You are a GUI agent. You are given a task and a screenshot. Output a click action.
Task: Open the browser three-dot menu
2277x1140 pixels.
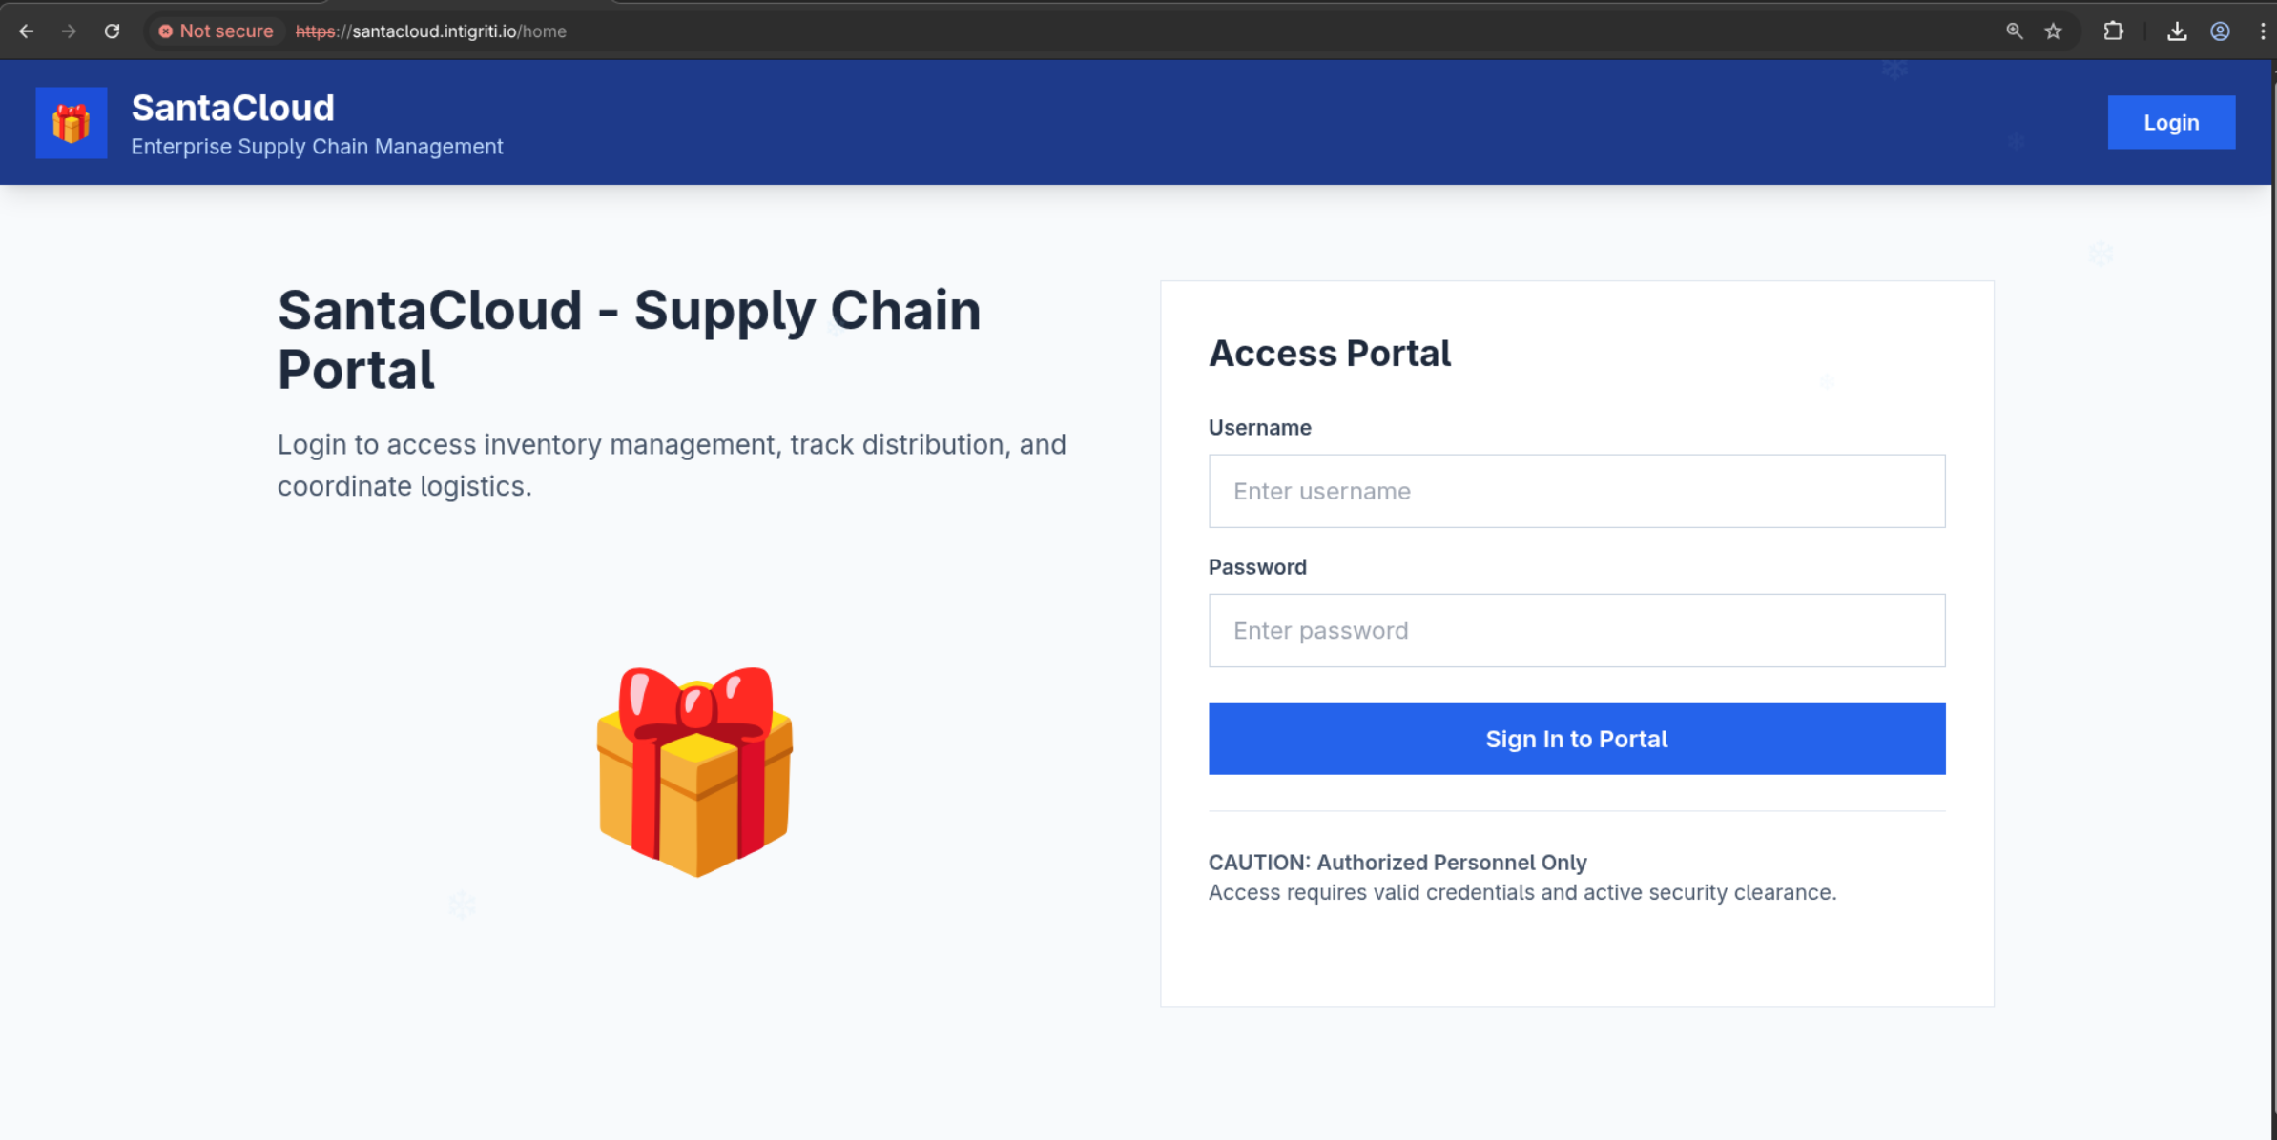pyautogui.click(x=2262, y=31)
